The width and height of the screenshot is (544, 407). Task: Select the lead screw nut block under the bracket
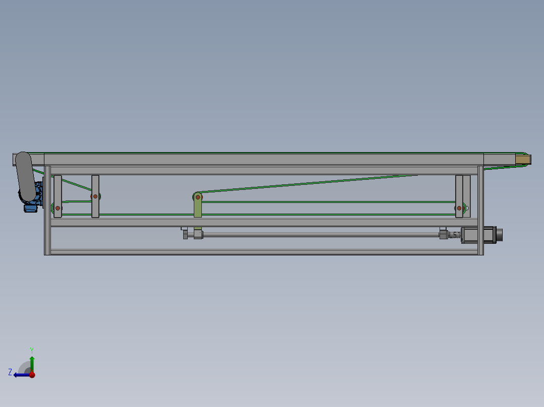point(198,235)
